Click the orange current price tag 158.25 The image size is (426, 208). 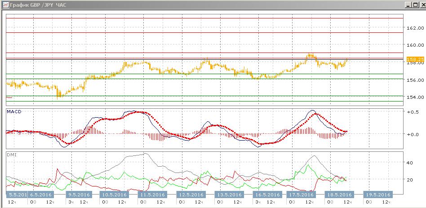tap(415, 59)
